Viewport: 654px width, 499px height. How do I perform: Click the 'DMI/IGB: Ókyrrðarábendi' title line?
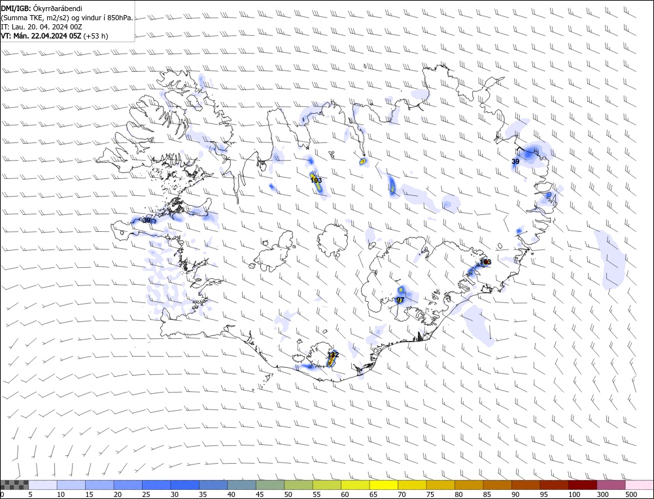pyautogui.click(x=42, y=8)
